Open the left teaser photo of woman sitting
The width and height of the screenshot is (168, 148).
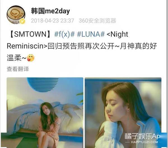45,113
